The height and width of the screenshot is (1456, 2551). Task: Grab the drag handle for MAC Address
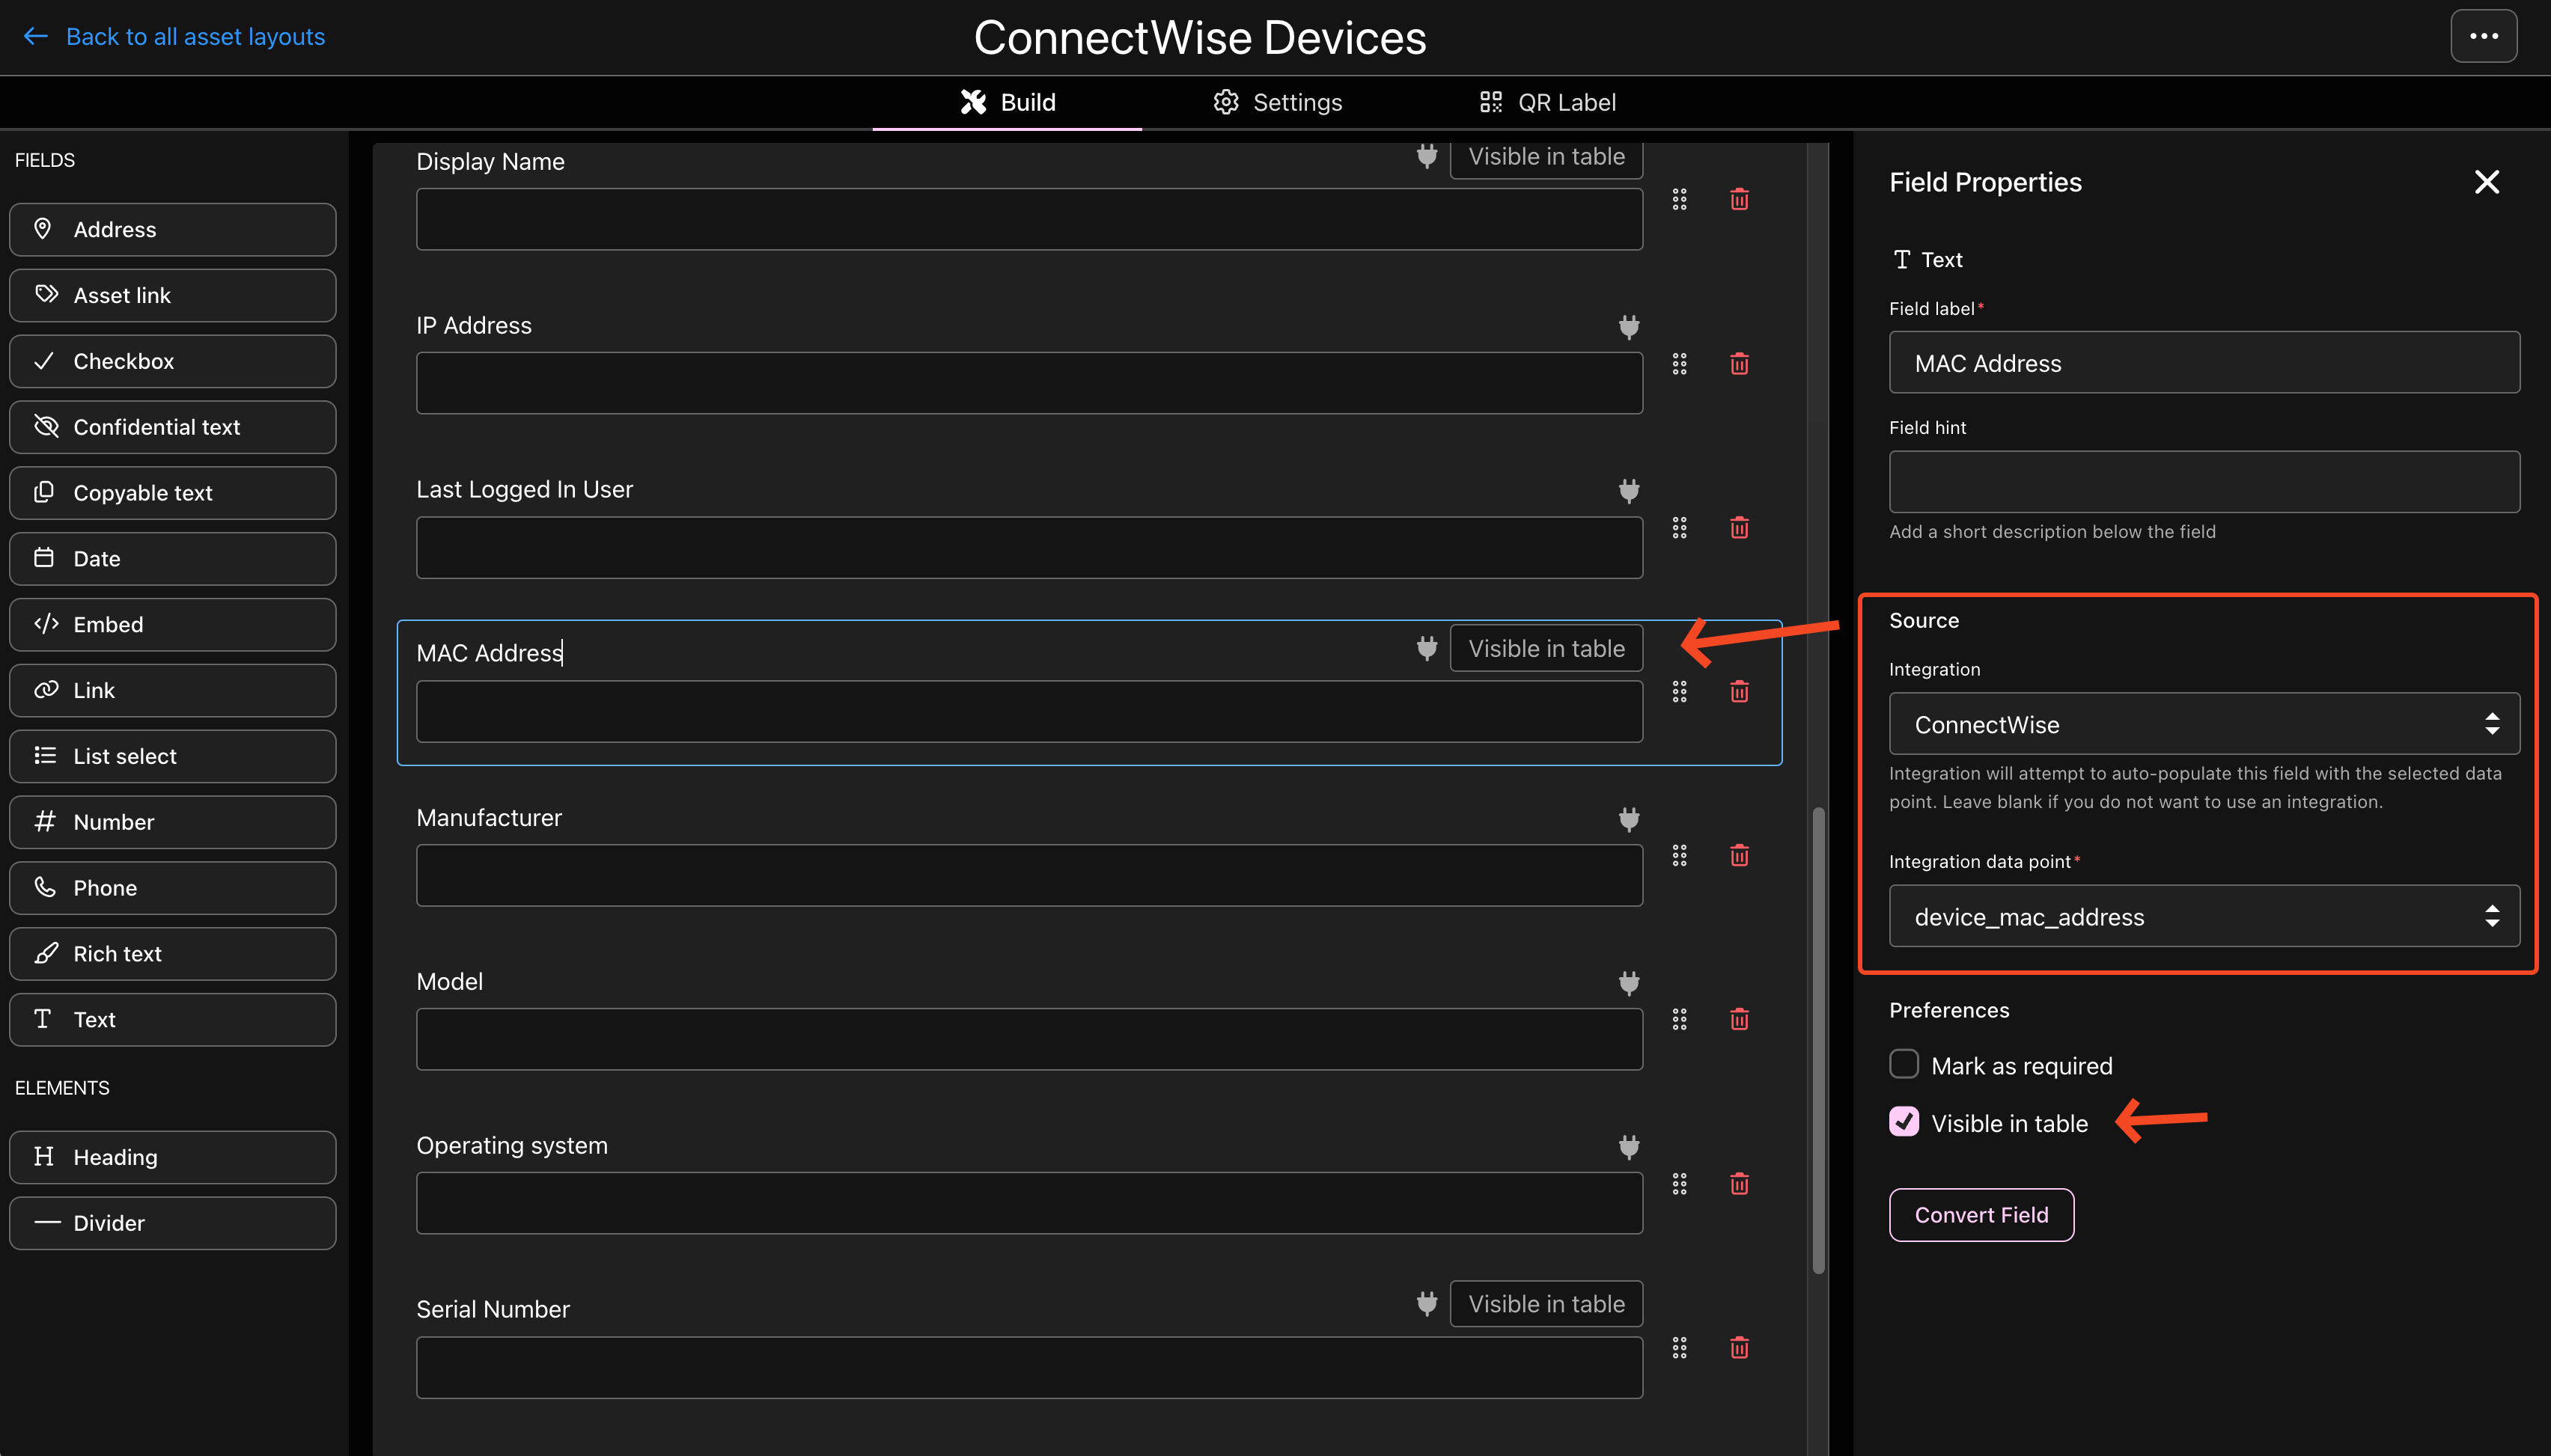pos(1680,691)
